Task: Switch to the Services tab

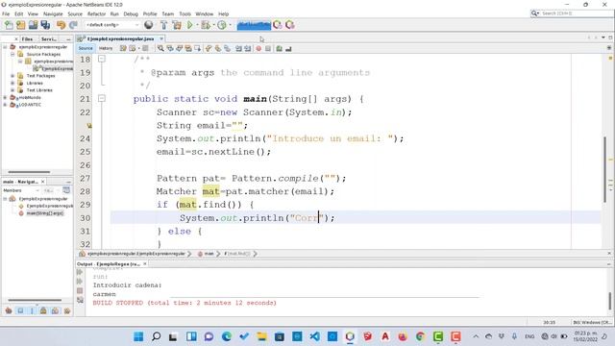Action: (49, 38)
